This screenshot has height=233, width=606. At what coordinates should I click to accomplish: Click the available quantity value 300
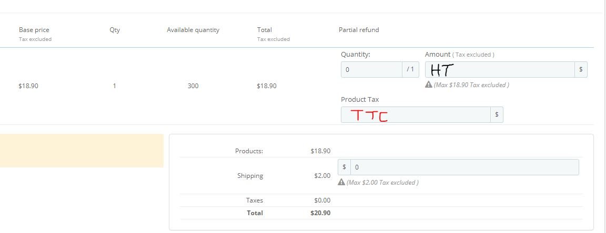point(193,86)
